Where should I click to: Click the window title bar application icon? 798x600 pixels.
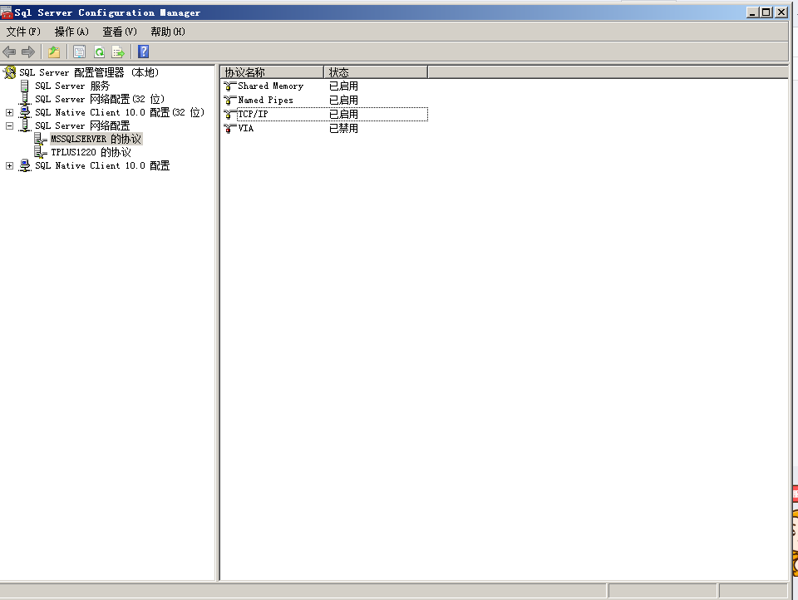6,12
